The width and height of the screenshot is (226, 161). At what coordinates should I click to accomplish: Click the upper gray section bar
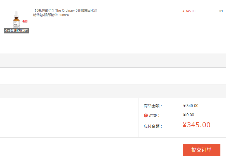coord(113,60)
